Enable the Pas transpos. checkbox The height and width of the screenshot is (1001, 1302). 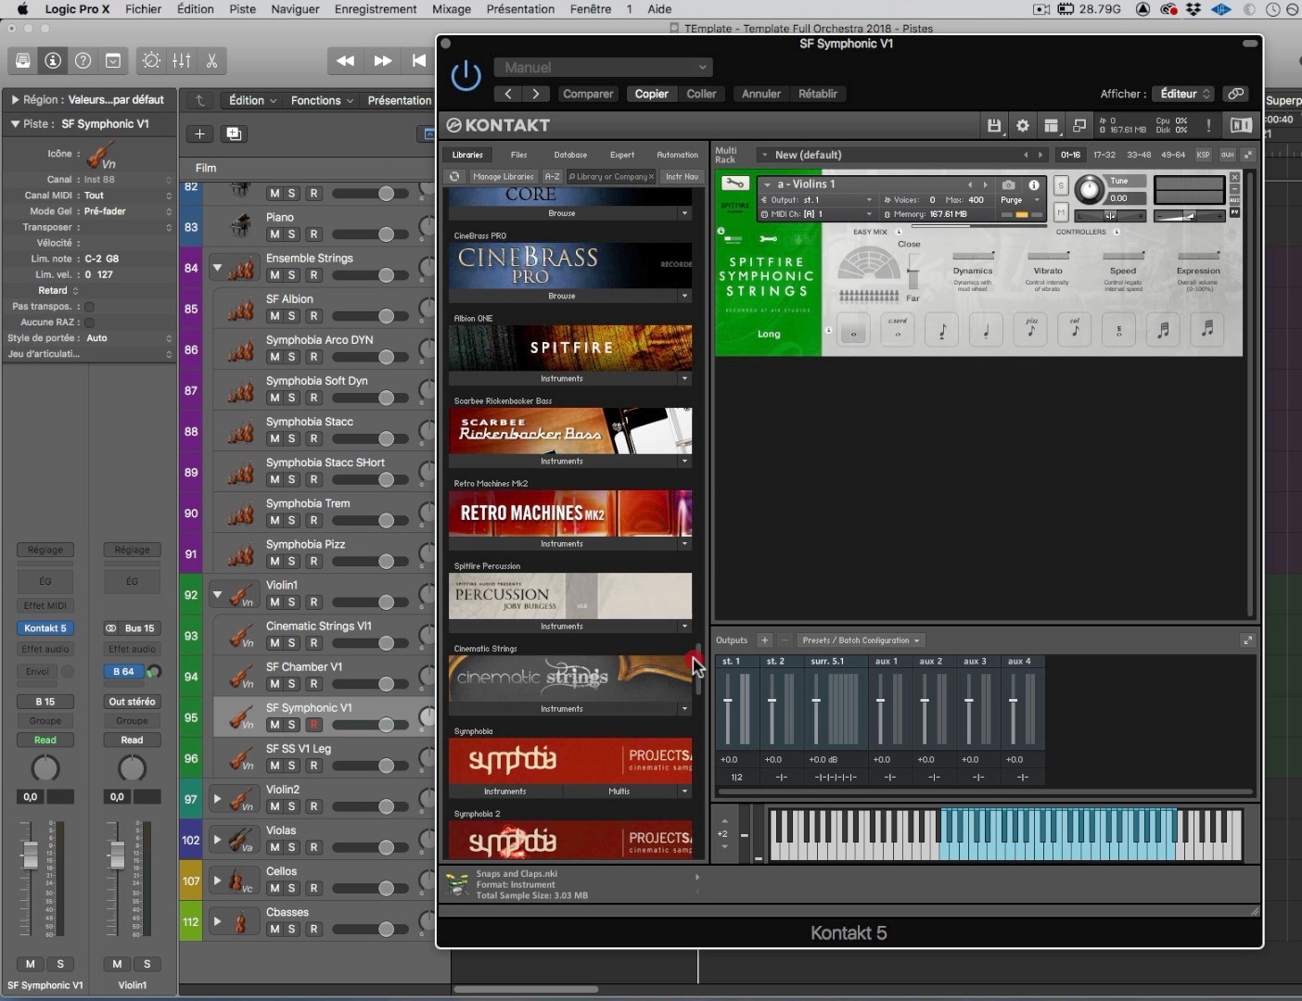click(89, 307)
